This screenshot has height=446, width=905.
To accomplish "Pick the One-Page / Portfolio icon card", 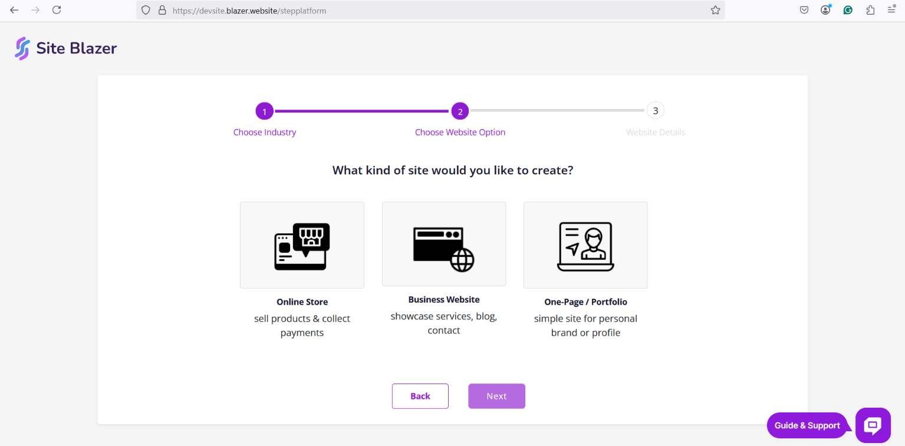I will coord(585,245).
